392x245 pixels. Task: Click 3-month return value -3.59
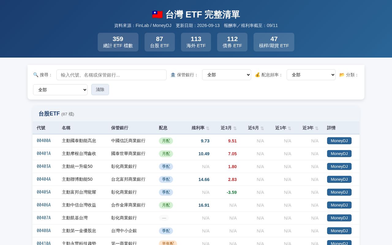(232, 192)
